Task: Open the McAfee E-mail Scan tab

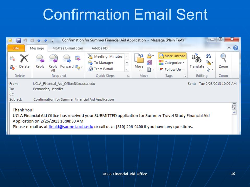Action: pos(68,48)
